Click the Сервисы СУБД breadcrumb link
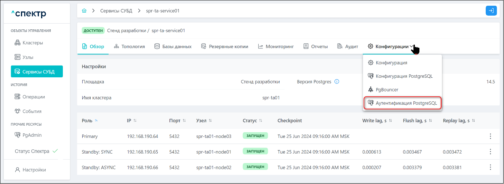Image resolution: width=504 pixels, height=184 pixels. [x=116, y=11]
